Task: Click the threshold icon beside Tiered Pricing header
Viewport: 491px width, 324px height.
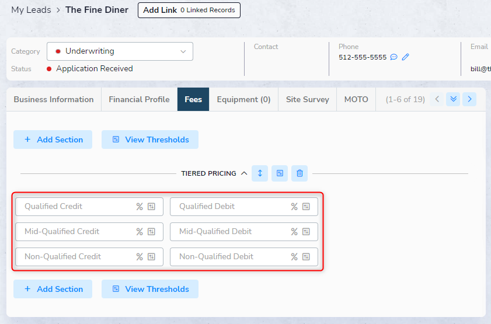Action: 280,173
